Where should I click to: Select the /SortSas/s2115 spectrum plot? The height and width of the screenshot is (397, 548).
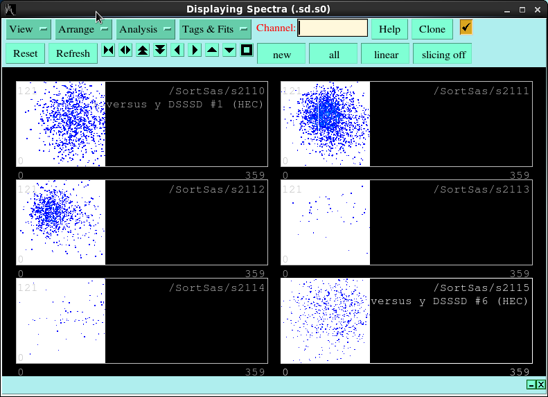pyautogui.click(x=407, y=321)
